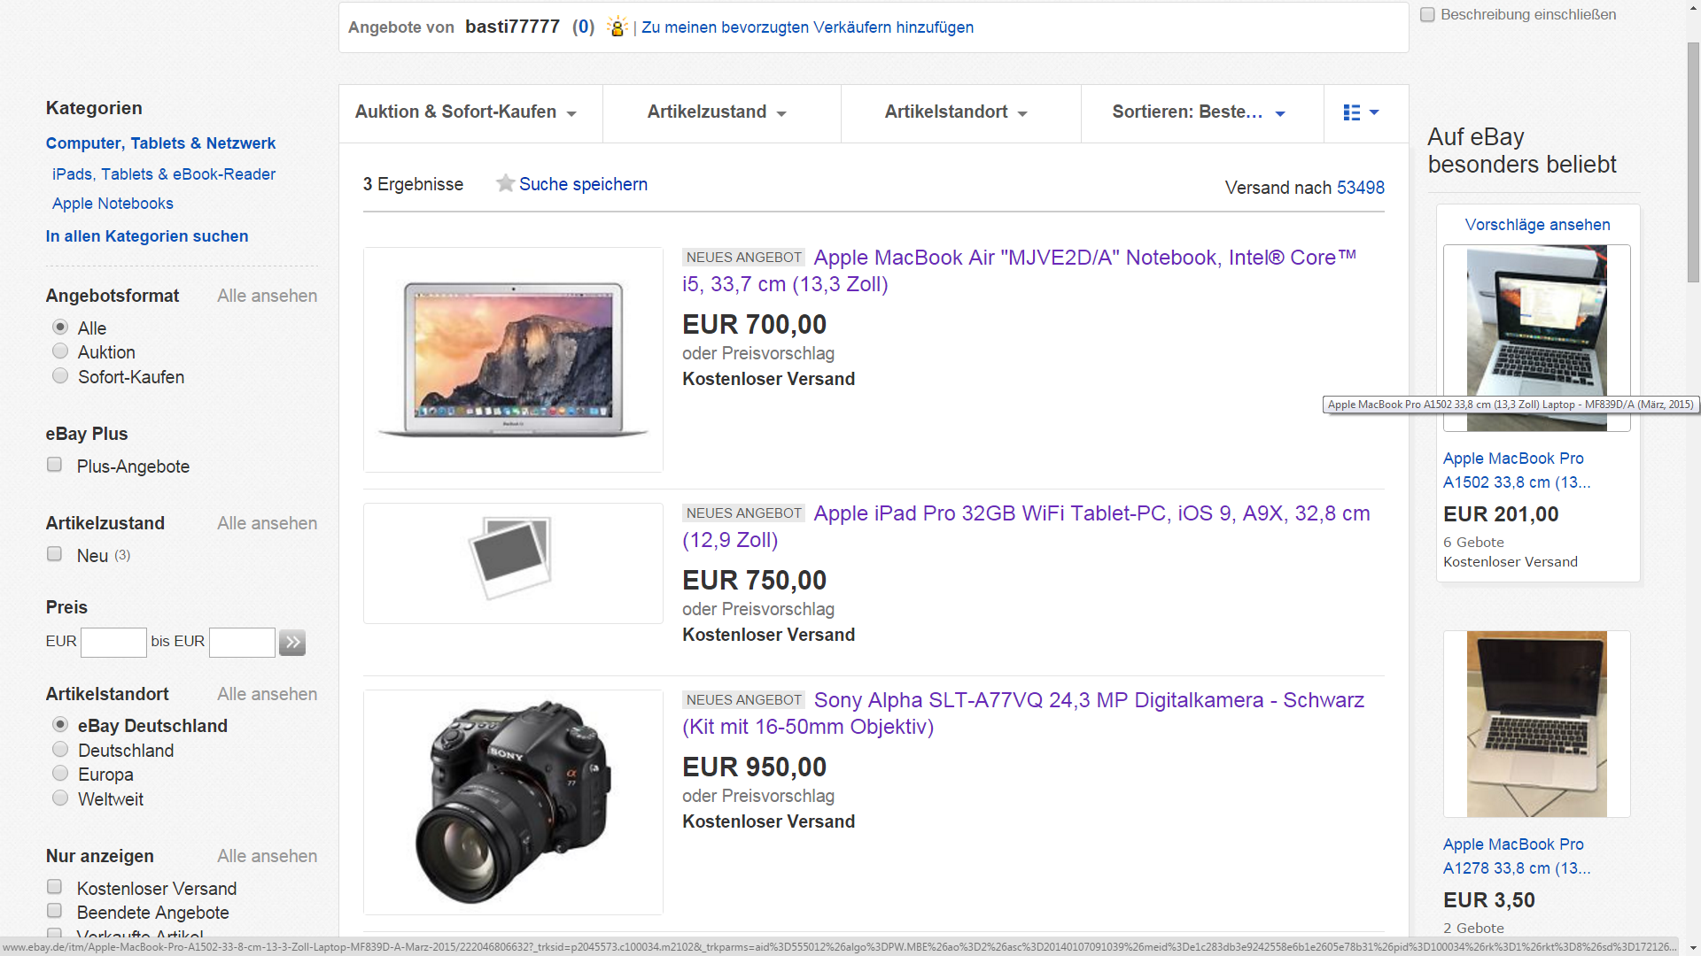Tick the Beschreibung einschließen checkbox
The image size is (1701, 956).
(x=1427, y=14)
